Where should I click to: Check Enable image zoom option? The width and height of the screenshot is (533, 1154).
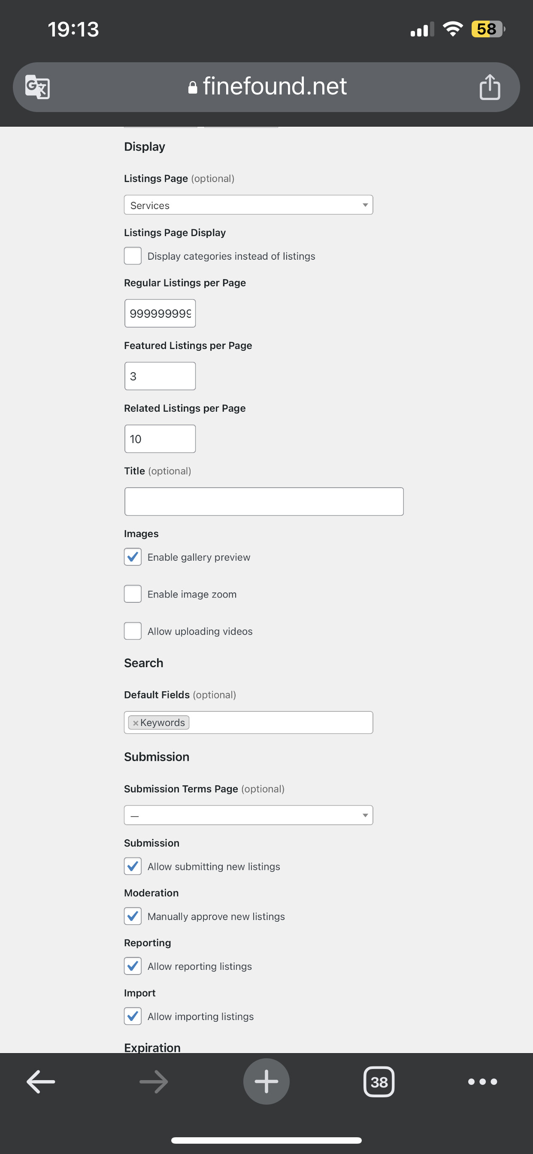[x=133, y=594]
